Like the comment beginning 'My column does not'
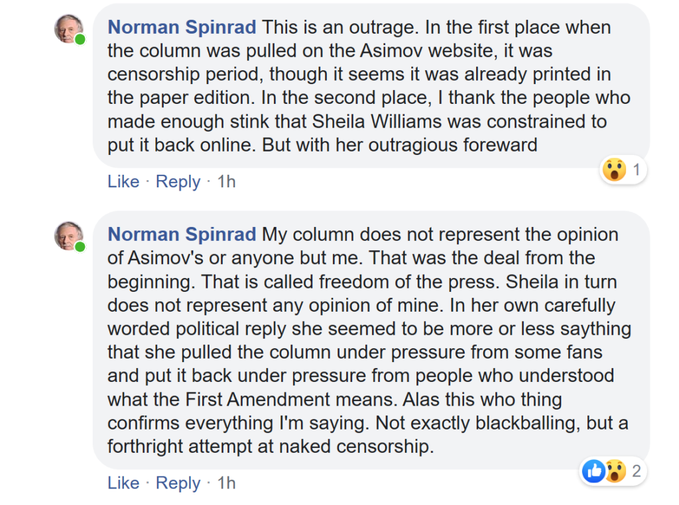679x505 pixels. [123, 483]
